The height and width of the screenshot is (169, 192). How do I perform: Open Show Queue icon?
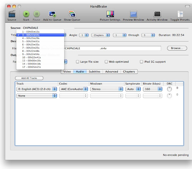click(72, 14)
